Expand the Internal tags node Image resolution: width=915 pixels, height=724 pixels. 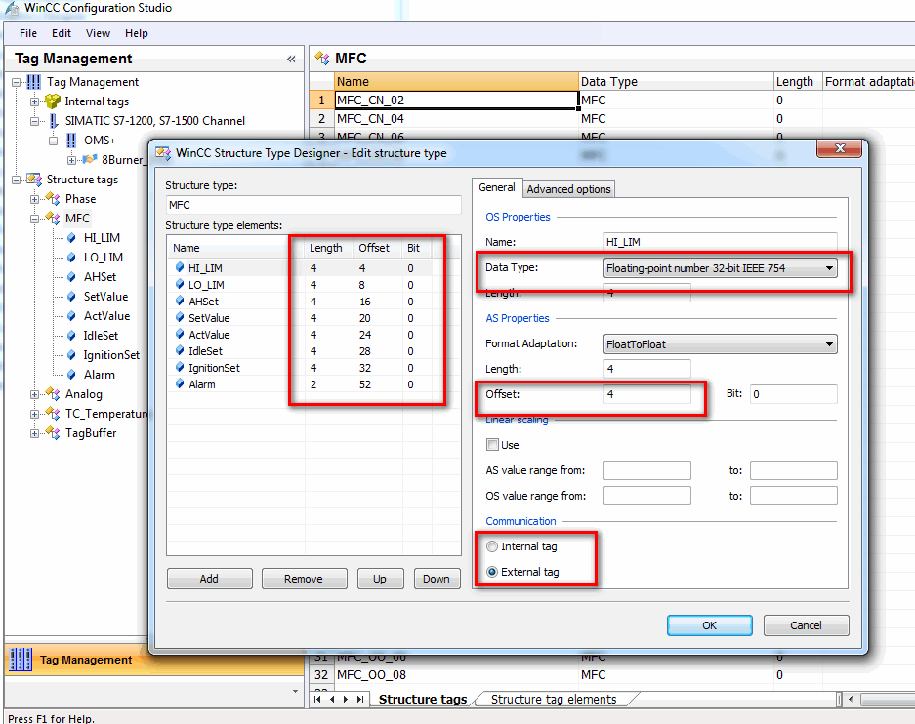point(35,102)
